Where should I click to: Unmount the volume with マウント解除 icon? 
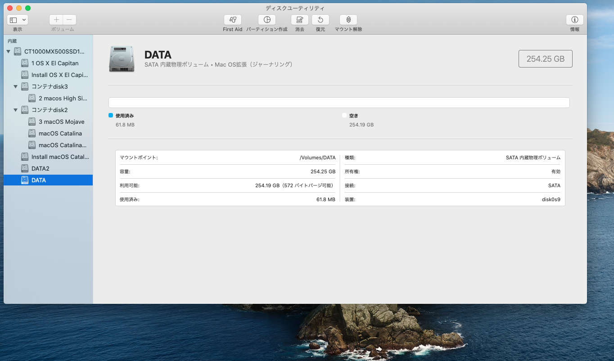(348, 20)
